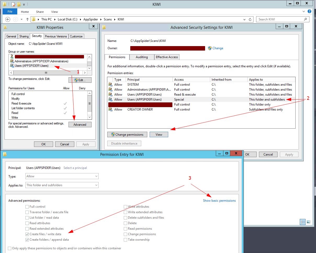Screen dimensions: 316x253
Task: Click the Inherited from column header
Action: [x=229, y=80]
